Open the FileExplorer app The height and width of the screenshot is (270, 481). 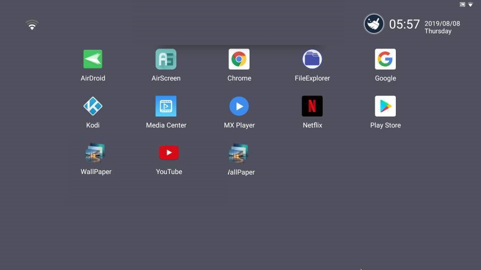312,59
